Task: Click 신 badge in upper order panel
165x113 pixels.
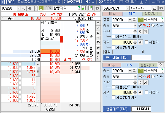Action: [141, 20]
